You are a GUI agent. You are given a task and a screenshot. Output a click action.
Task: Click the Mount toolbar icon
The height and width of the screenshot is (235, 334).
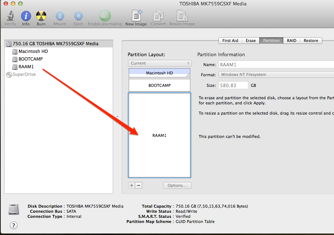click(x=60, y=16)
